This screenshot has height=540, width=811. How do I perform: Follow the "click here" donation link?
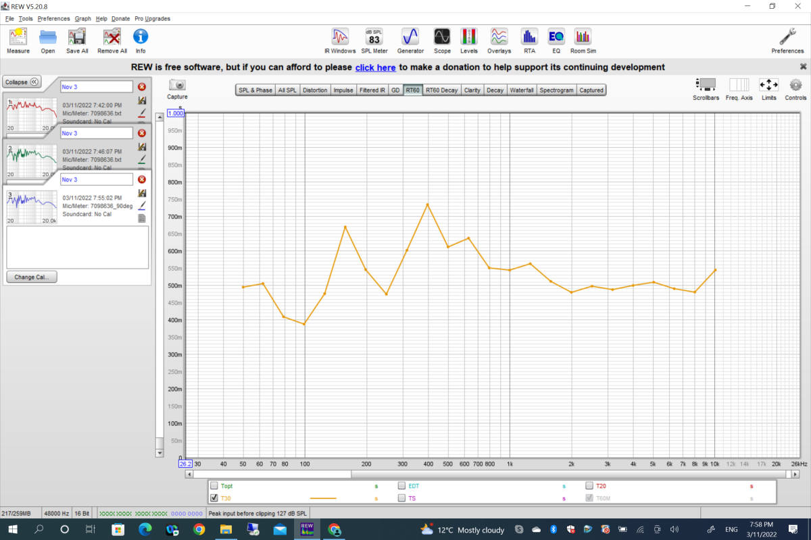[375, 67]
